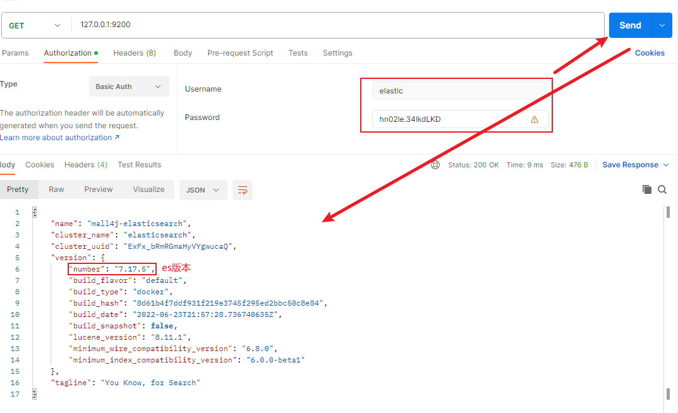678x413 pixels.
Task: Switch to the Headers (8) request tab
Action: (135, 53)
